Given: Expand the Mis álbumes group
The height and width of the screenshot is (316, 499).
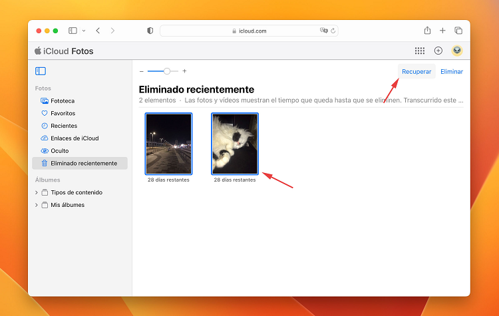Looking at the screenshot, I should 37,206.
